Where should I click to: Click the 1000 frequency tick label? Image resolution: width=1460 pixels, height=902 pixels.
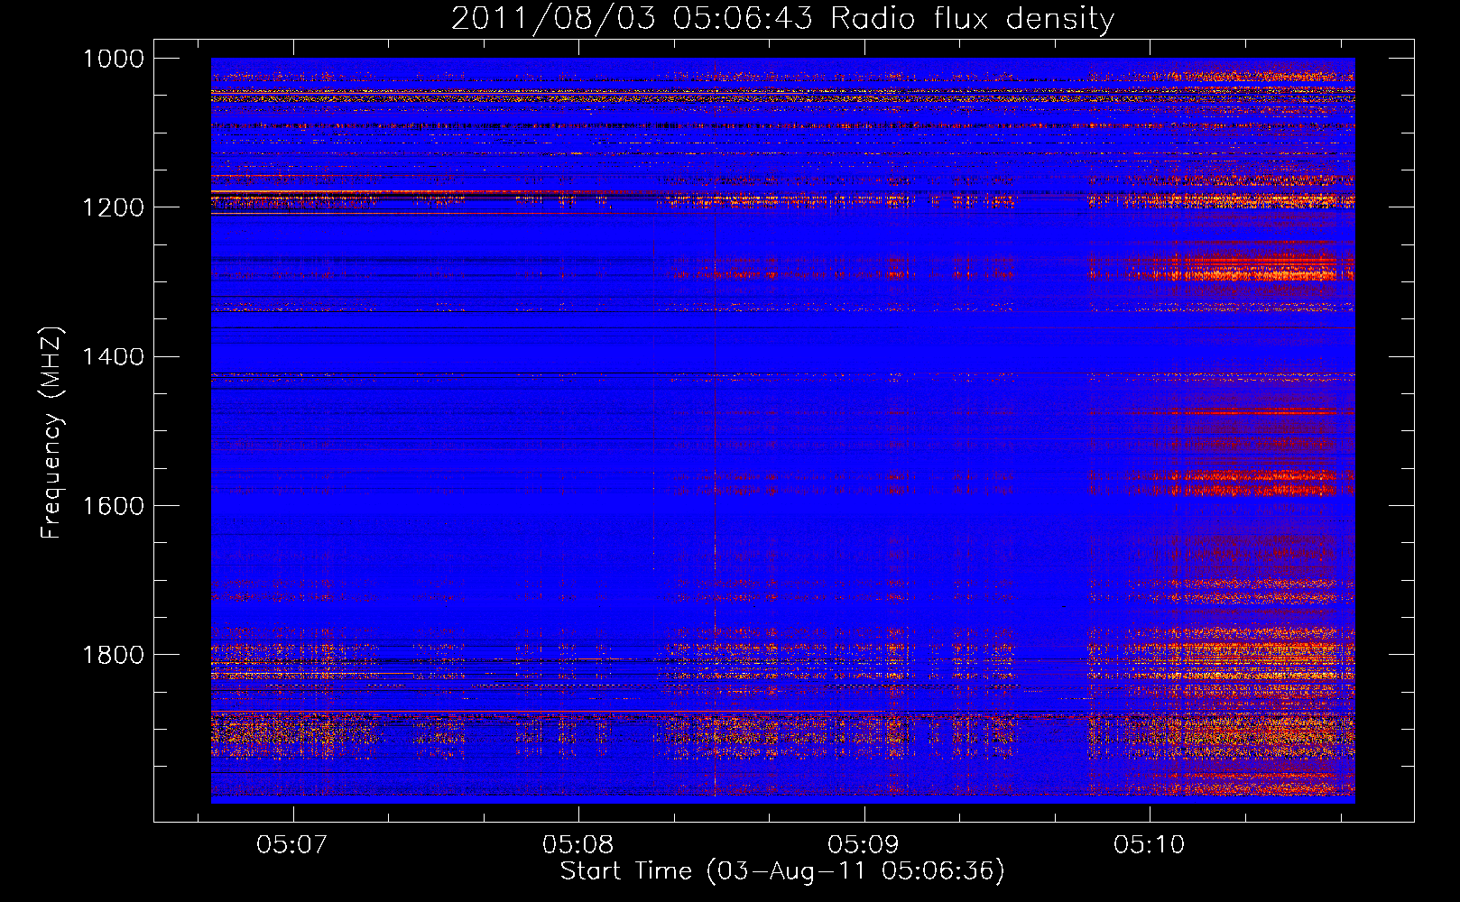(x=114, y=59)
